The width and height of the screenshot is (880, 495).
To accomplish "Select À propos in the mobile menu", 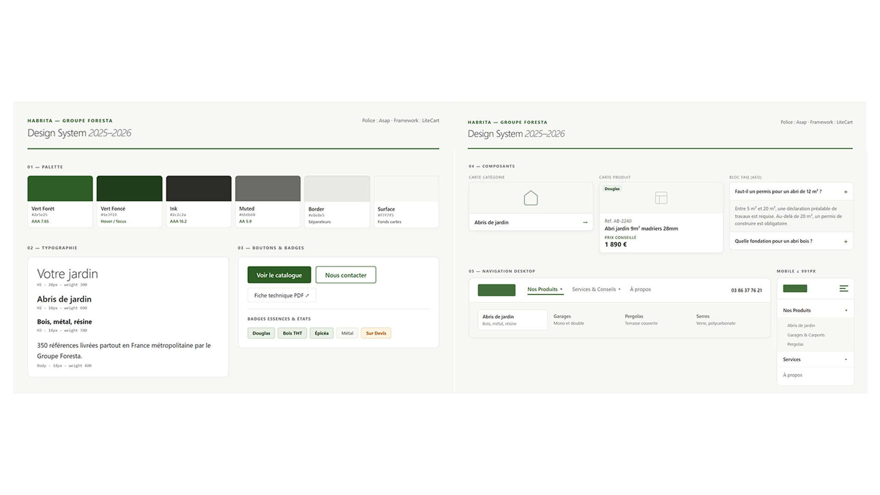I will [x=792, y=375].
